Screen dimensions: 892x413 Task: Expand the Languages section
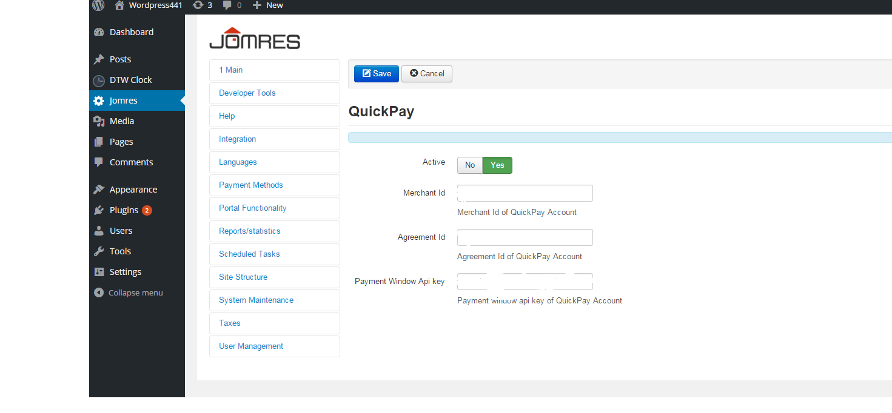pos(275,162)
